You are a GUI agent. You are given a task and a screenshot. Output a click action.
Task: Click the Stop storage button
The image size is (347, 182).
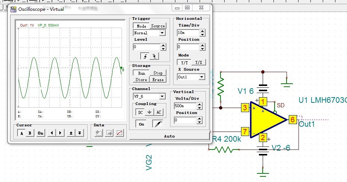pyautogui.click(x=158, y=73)
